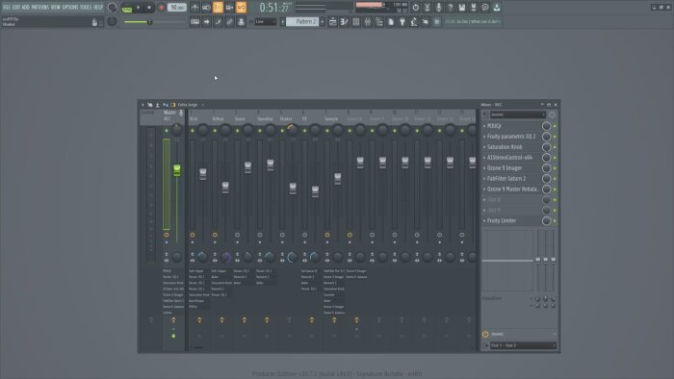
Task: Expand the Ozone 9 Imager slot arrow
Action: click(484, 168)
